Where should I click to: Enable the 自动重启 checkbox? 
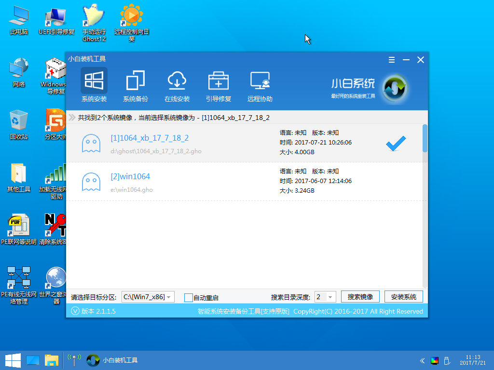coord(189,298)
